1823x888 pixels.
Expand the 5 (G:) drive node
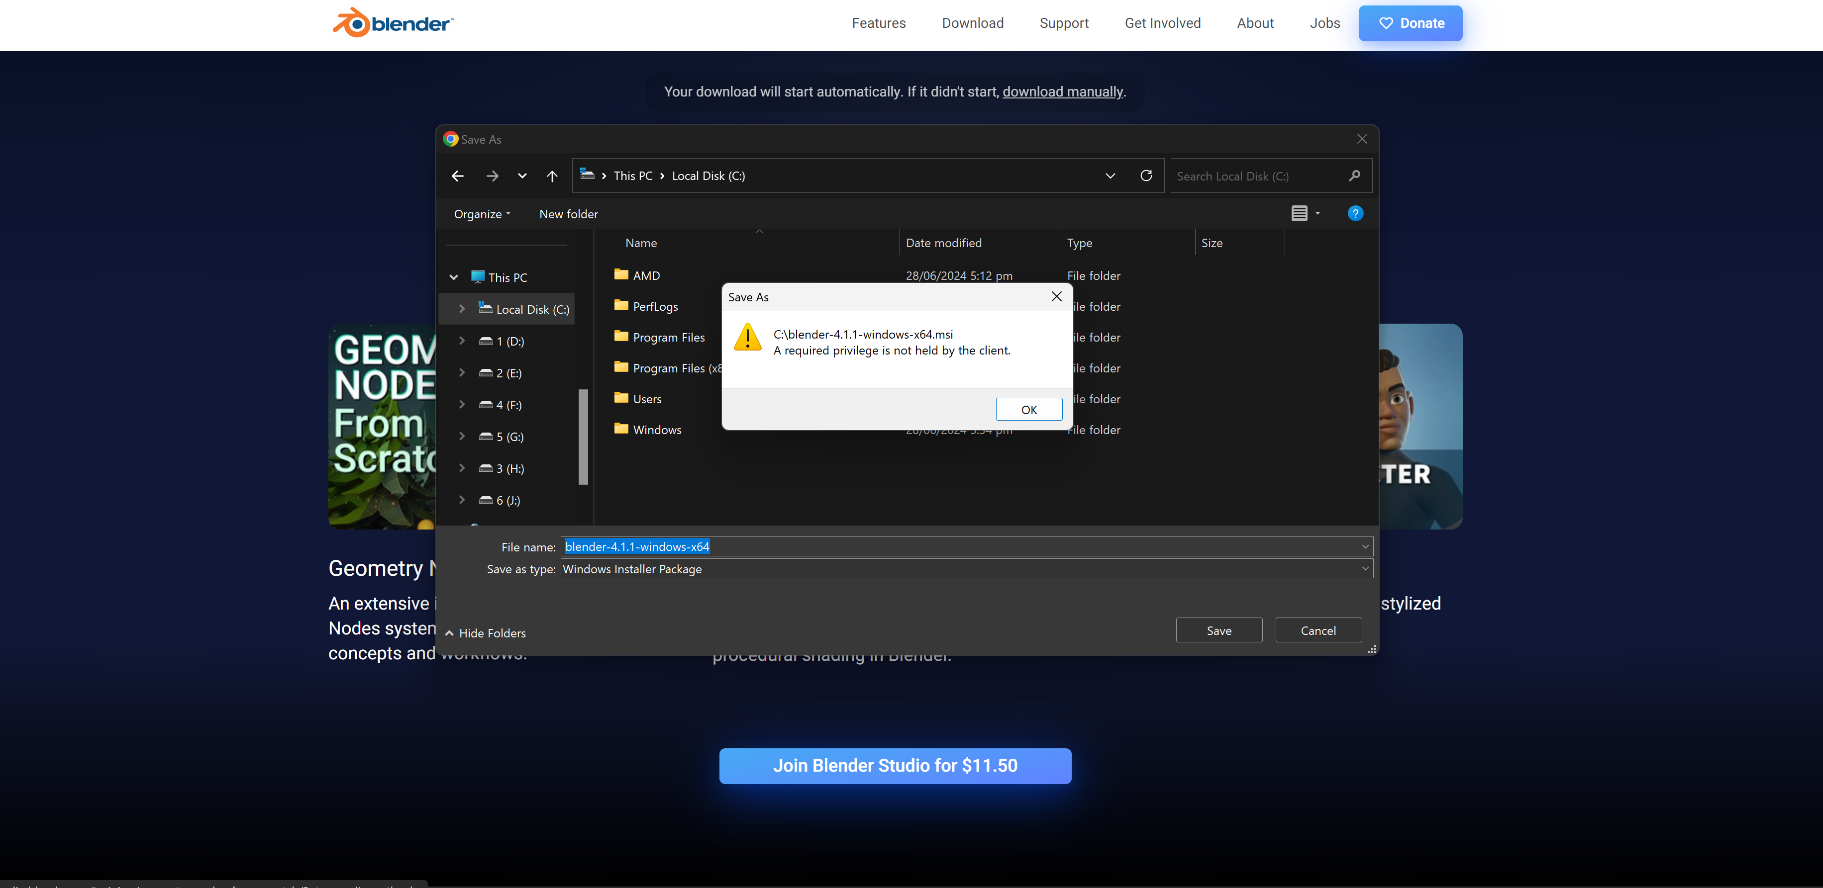point(462,436)
